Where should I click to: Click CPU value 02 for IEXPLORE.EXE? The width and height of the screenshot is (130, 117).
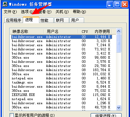click(84, 95)
